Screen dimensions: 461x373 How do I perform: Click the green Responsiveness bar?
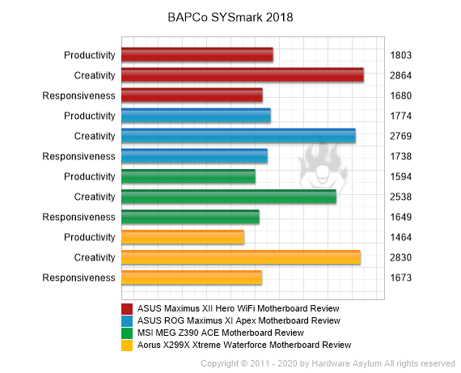coord(190,217)
